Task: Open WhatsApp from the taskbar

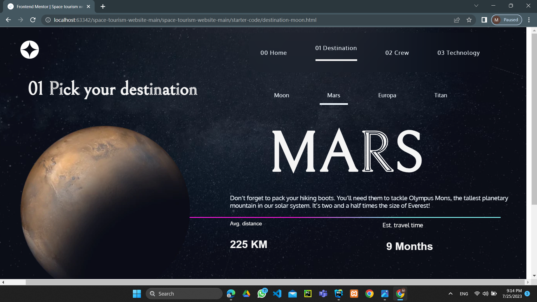Action: (x=262, y=294)
